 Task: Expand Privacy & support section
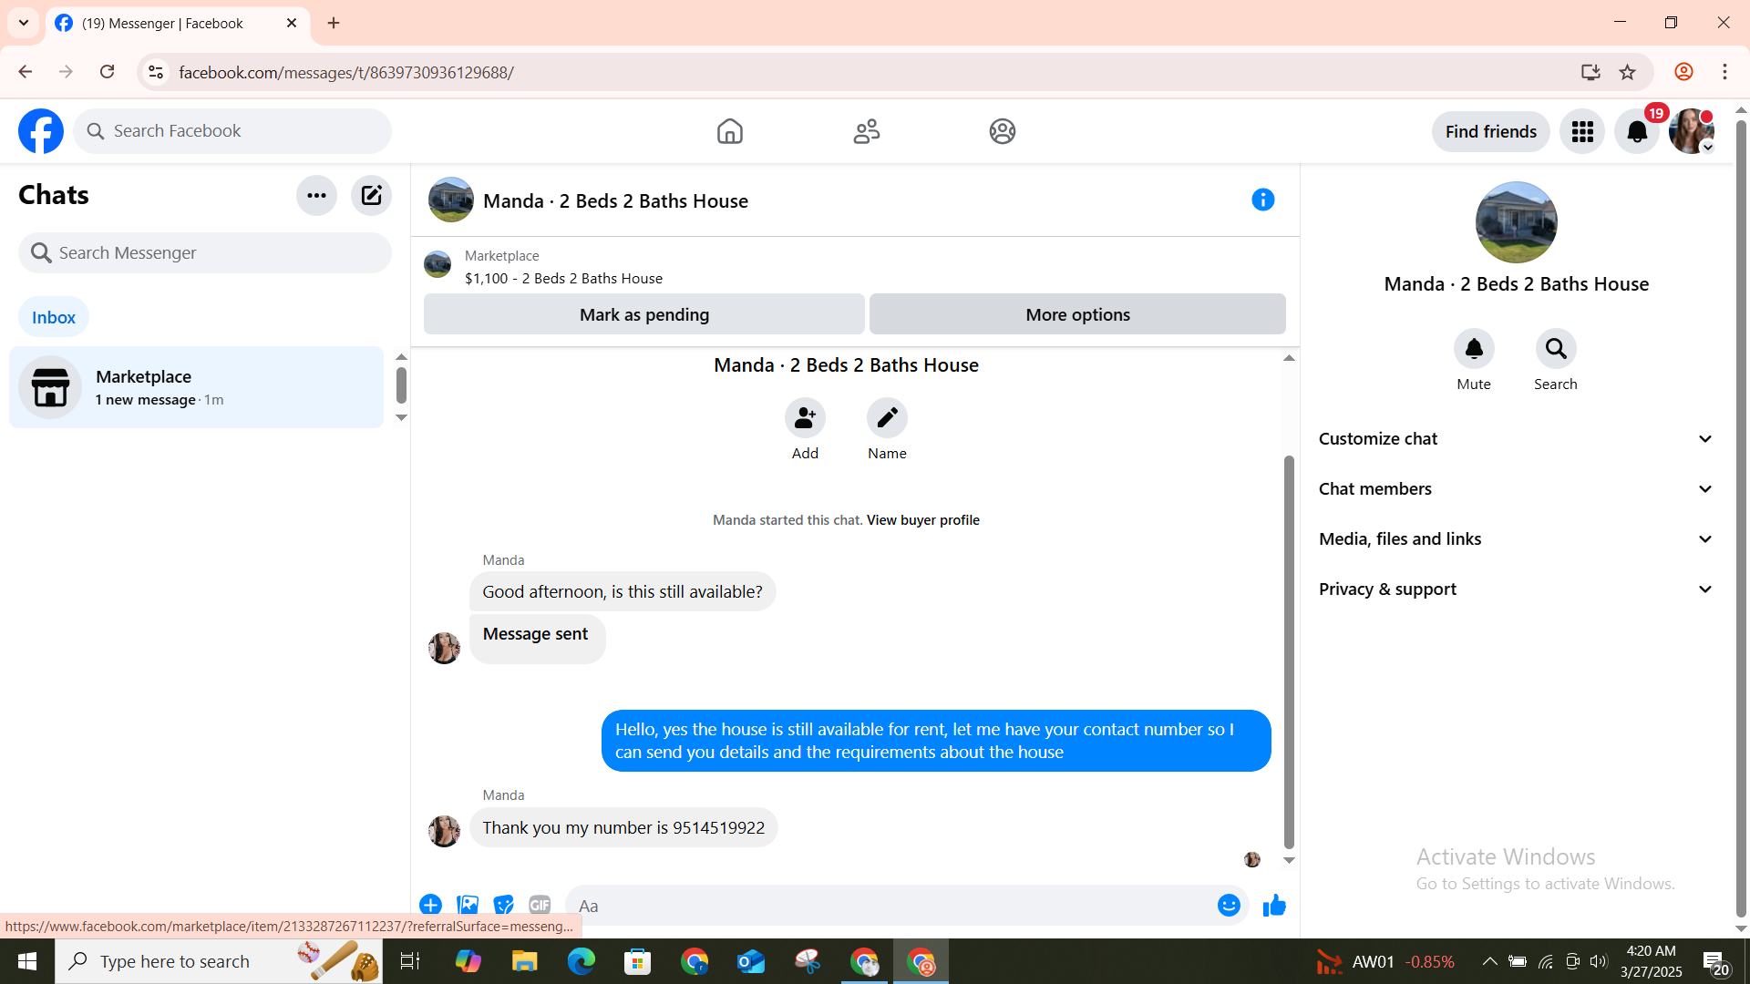click(x=1516, y=589)
